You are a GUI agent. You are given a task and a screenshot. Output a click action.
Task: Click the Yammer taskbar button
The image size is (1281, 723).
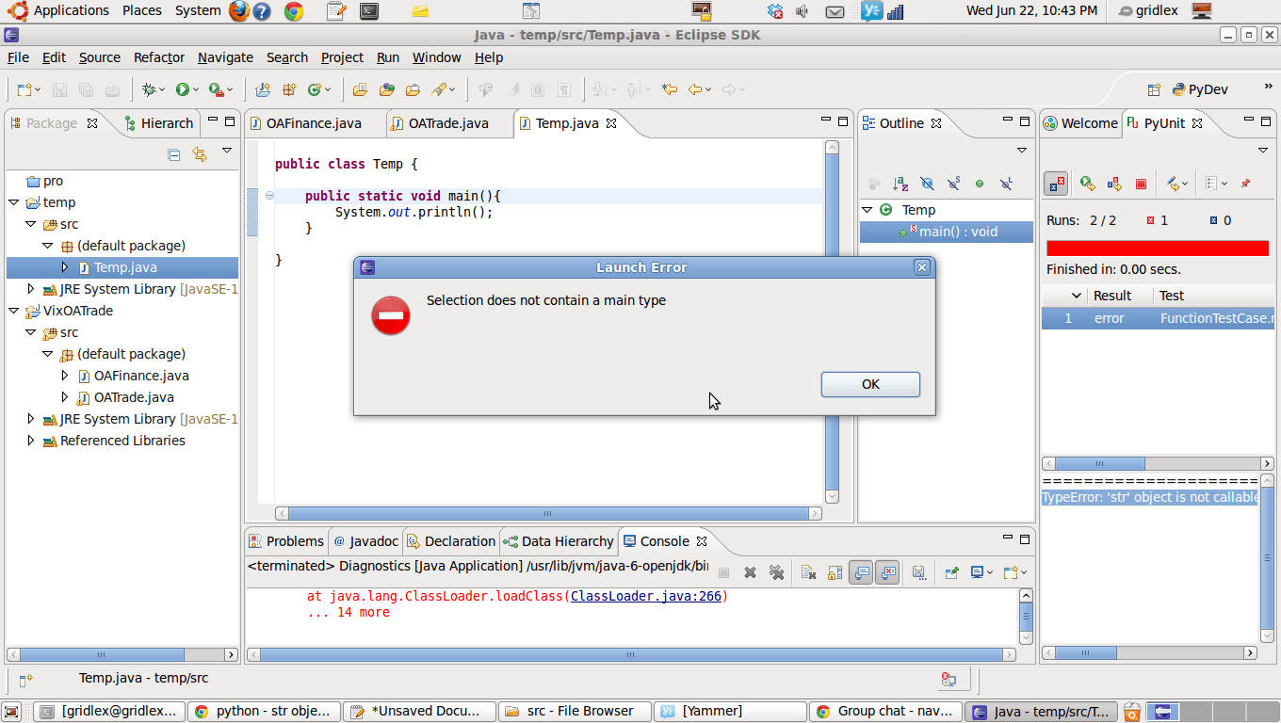tap(731, 711)
